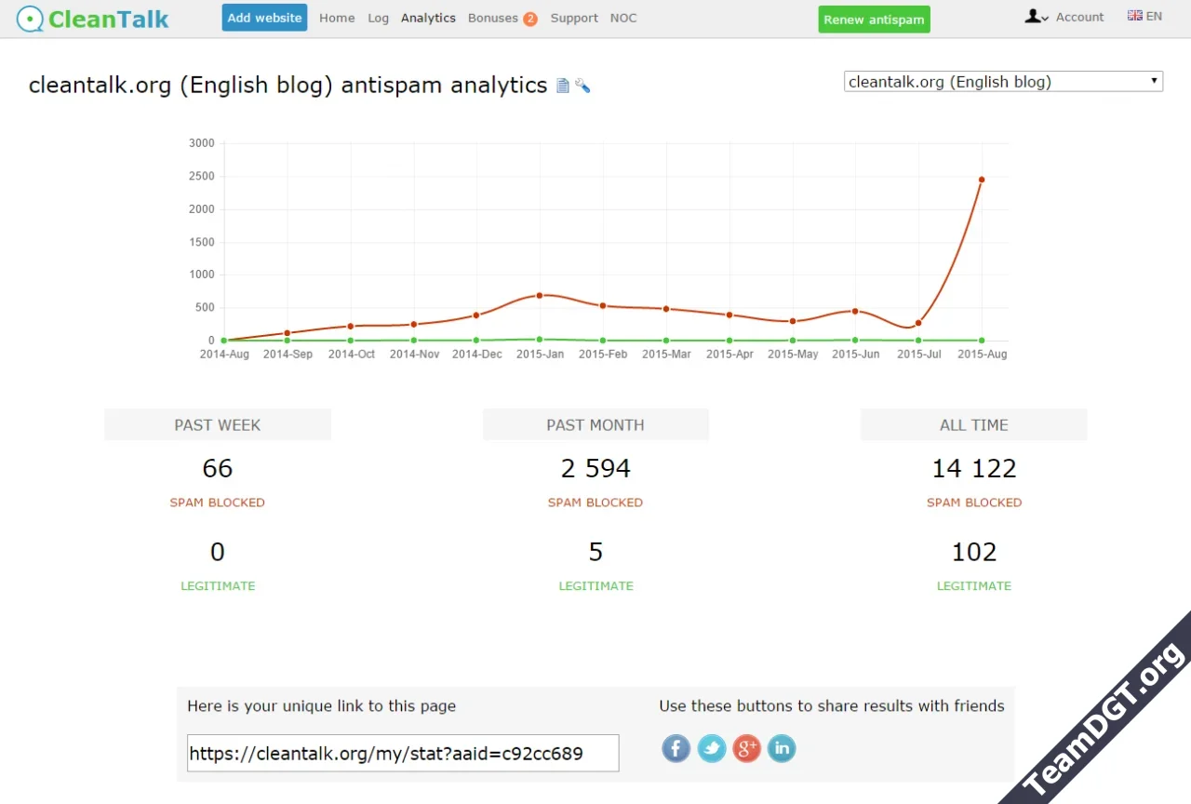The width and height of the screenshot is (1191, 804).
Task: Click the wrench settings icon beside title
Action: (582, 87)
